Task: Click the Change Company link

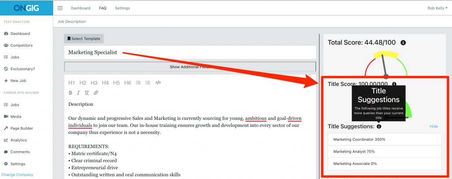Action: point(17,175)
